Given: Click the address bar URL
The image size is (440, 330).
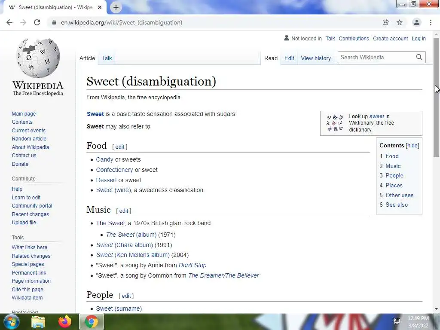Looking at the screenshot, I should pyautogui.click(x=122, y=22).
